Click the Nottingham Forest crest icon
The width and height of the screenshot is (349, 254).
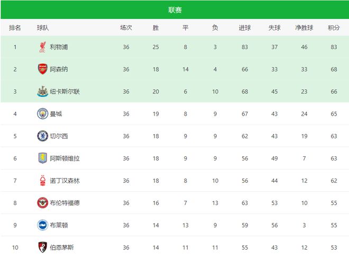[42, 181]
